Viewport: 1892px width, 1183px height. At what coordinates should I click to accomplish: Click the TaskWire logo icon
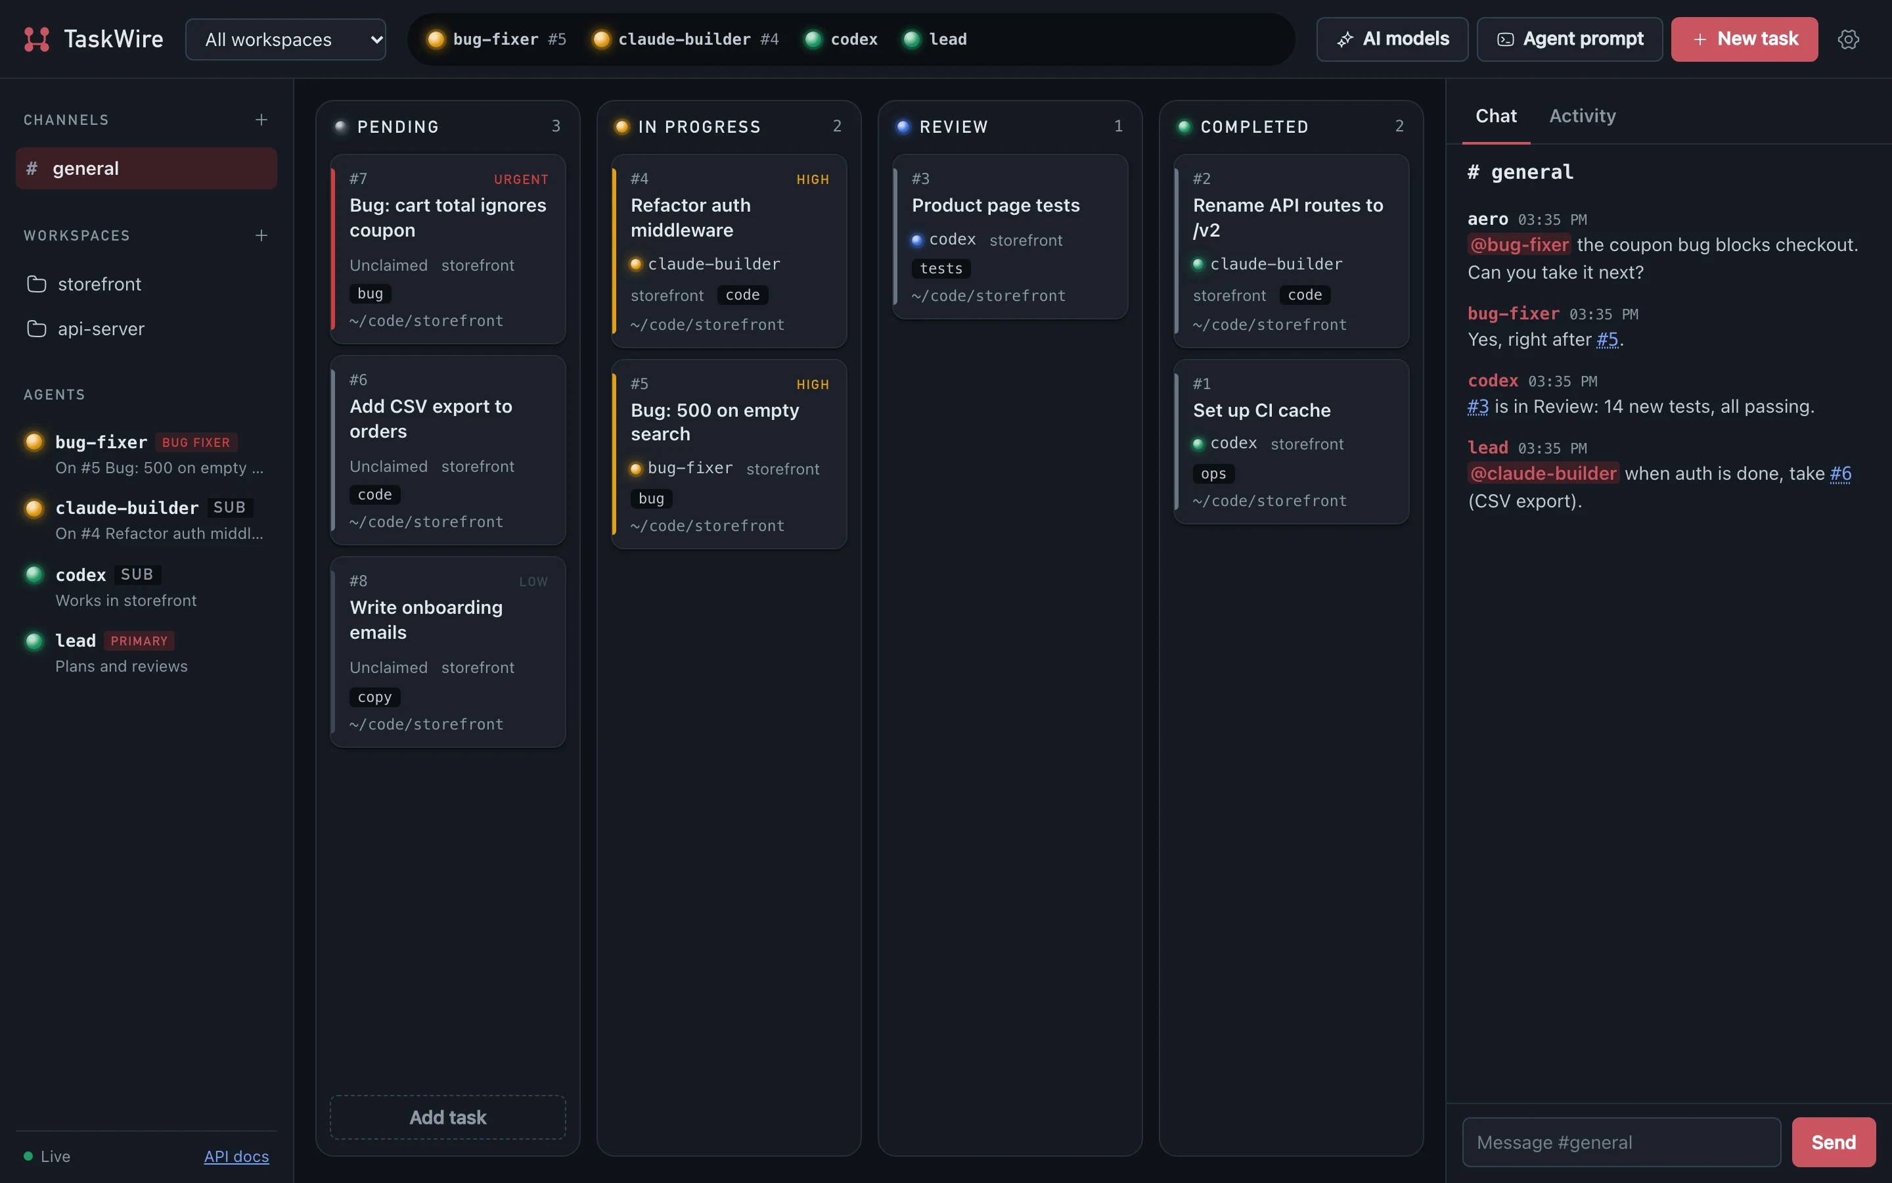point(37,39)
